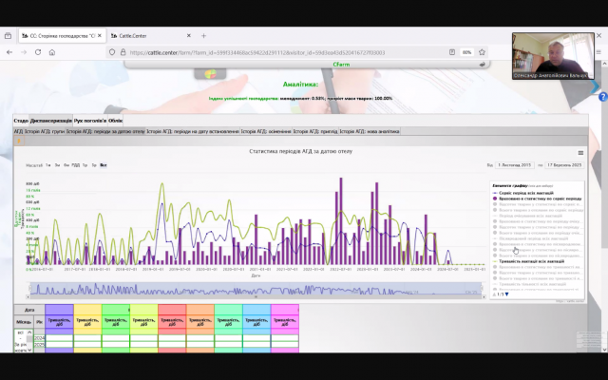Go to the browser home page
The image size is (608, 380).
[52, 52]
